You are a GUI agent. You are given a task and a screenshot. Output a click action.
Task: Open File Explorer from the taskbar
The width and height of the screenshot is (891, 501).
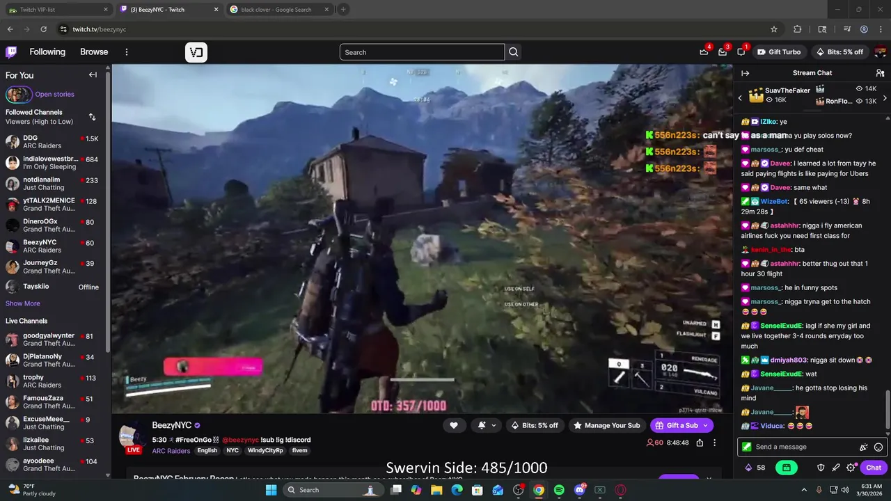(x=436, y=490)
